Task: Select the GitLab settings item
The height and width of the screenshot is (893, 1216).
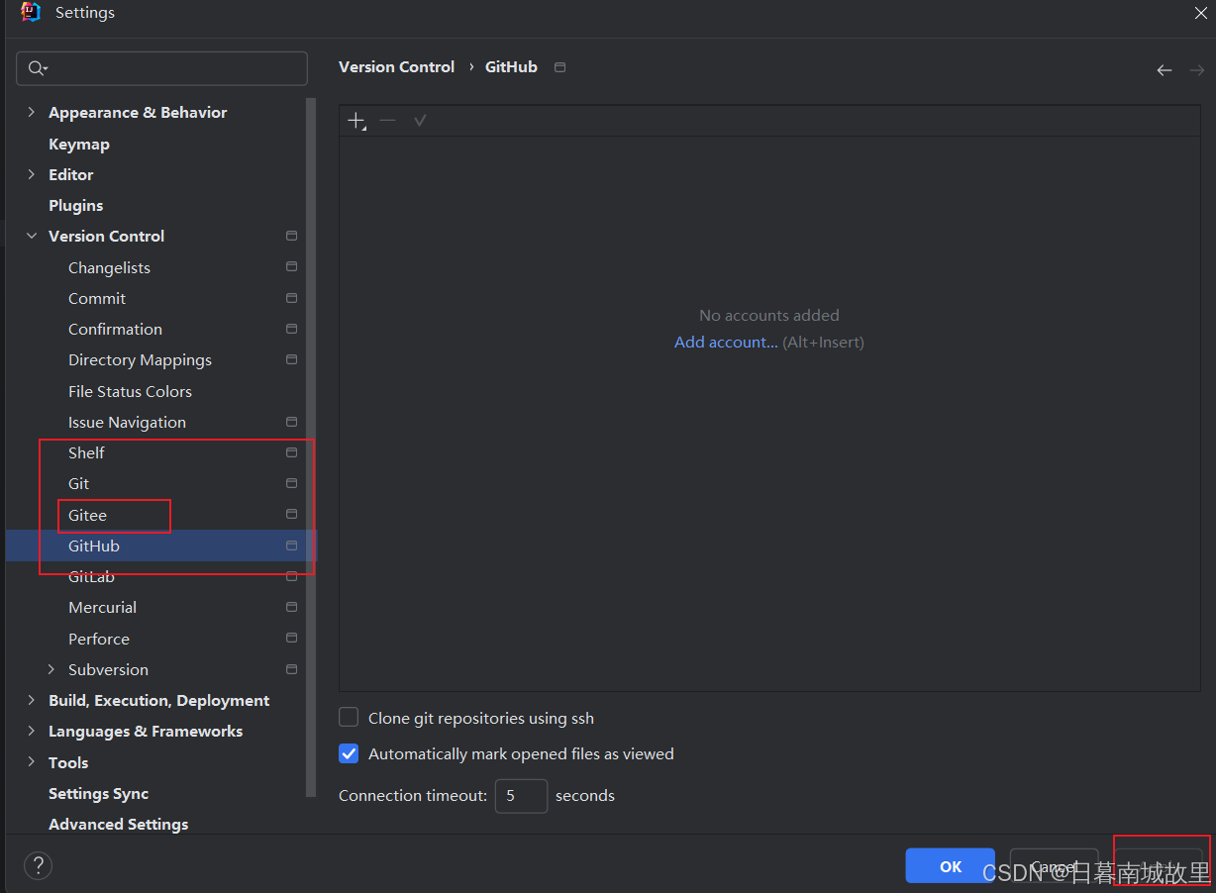Action: click(x=91, y=576)
